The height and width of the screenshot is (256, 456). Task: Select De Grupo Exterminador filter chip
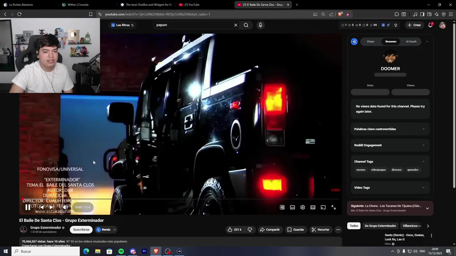(380, 226)
